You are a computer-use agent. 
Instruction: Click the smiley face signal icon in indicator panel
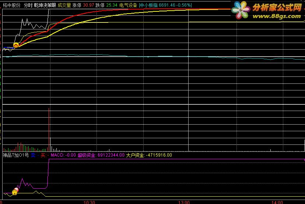(x=15, y=192)
